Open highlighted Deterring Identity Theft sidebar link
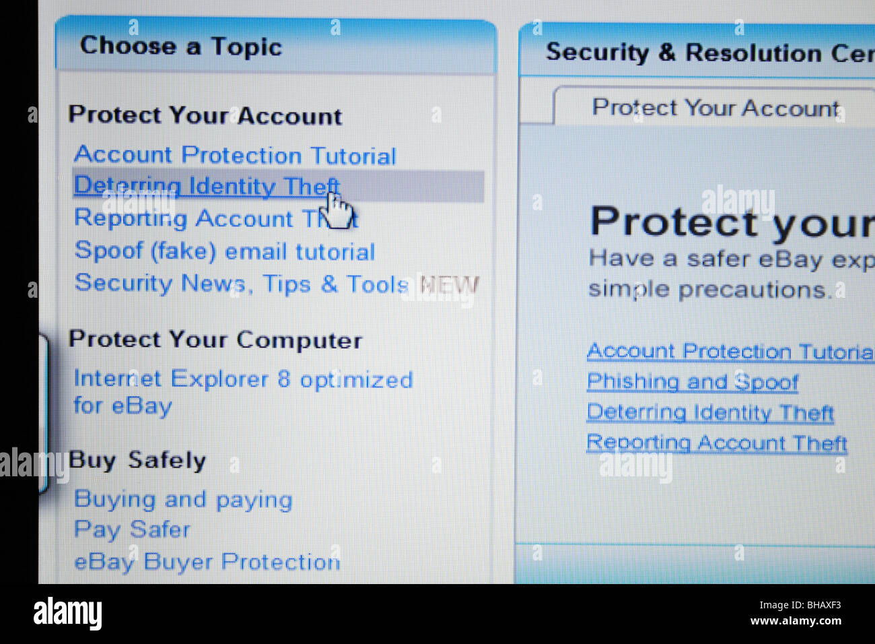 point(207,187)
